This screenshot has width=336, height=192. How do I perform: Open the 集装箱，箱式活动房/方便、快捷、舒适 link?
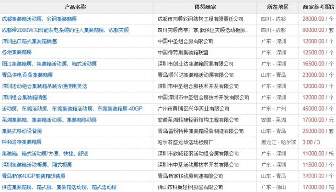(x=45, y=154)
